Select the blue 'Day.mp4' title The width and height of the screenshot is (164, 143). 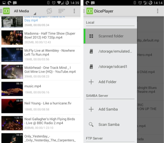31,20
